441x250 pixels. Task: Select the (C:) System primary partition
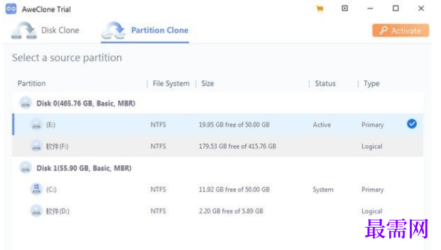[217, 190]
